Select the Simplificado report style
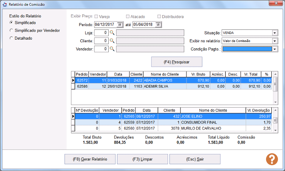Screen dimensions: 285x171 click(x=12, y=23)
